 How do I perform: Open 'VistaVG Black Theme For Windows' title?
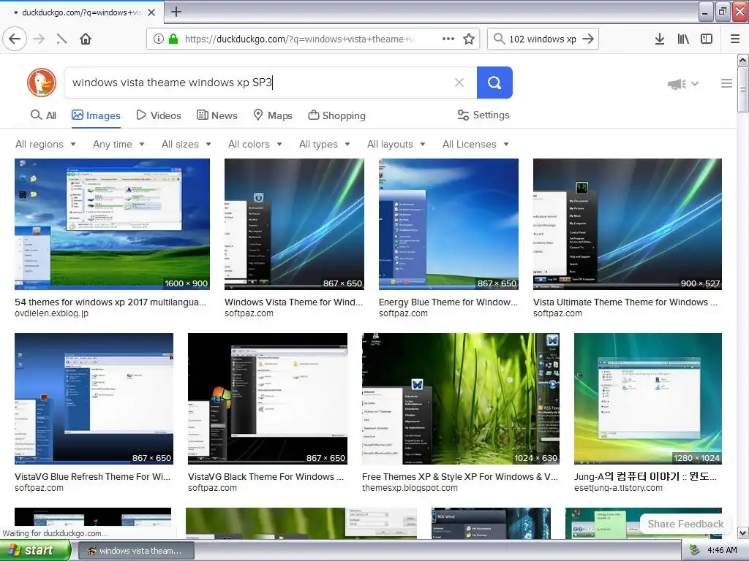pos(266,476)
